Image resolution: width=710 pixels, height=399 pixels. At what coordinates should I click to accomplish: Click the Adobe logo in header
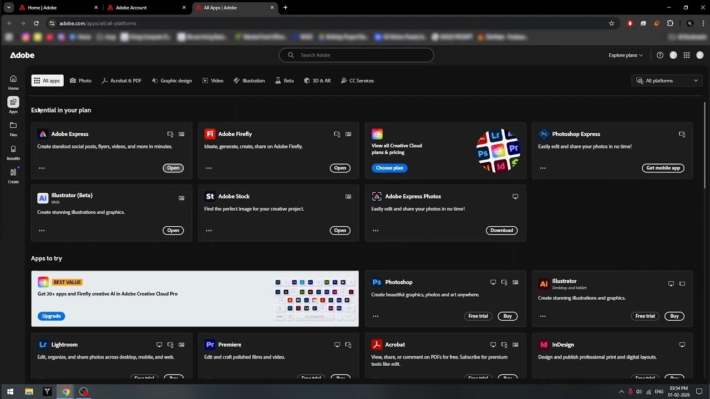coord(22,55)
